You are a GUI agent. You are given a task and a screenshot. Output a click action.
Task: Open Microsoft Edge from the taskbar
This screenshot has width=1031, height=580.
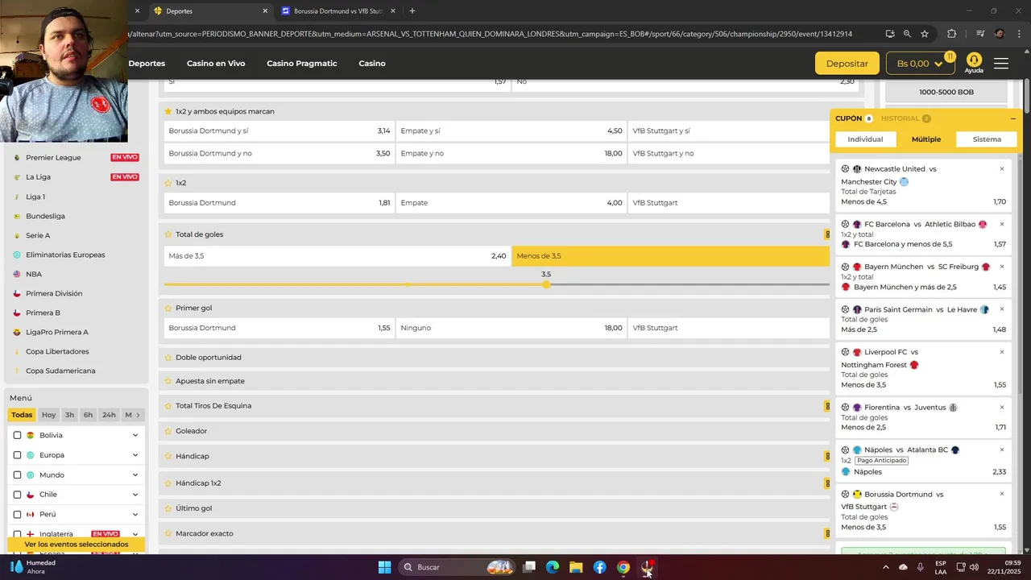click(x=553, y=567)
